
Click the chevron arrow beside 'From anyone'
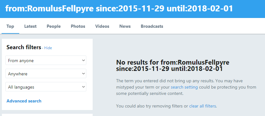(x=83, y=61)
